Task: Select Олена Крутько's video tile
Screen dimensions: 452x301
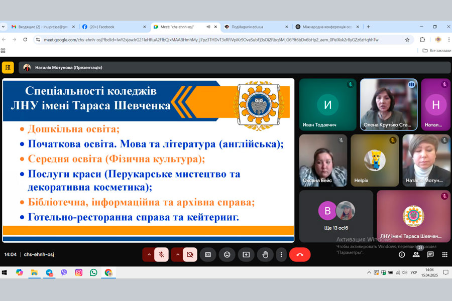Action: [388, 104]
